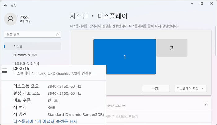
Task: Click the RGB color format value
Action: point(51,107)
